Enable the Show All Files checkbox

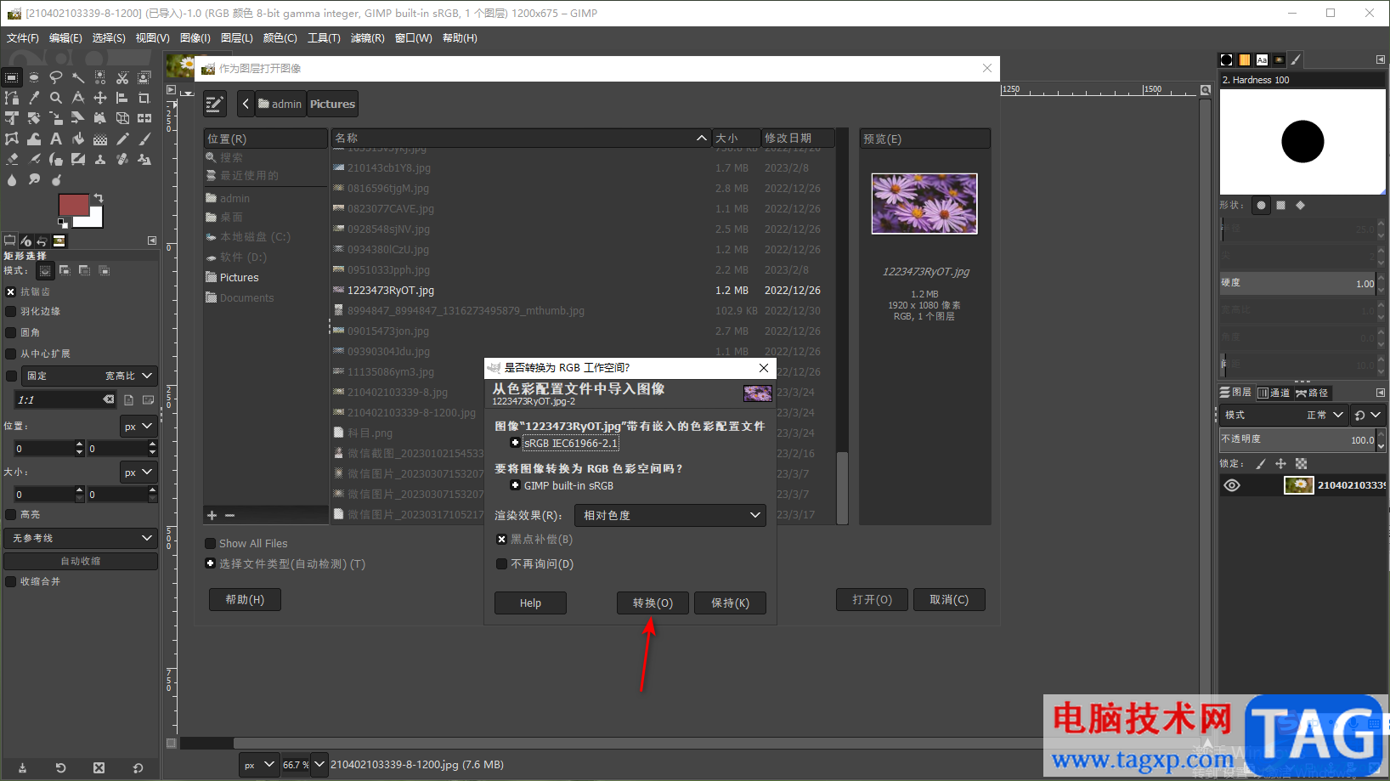(210, 544)
